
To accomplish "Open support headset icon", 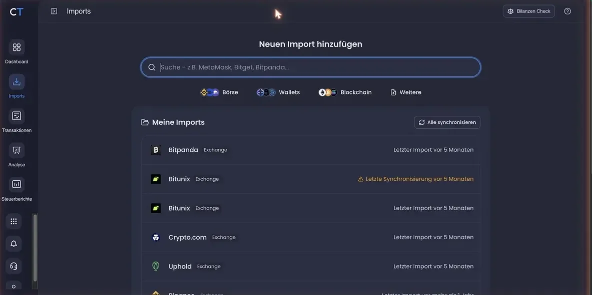I will tap(14, 266).
